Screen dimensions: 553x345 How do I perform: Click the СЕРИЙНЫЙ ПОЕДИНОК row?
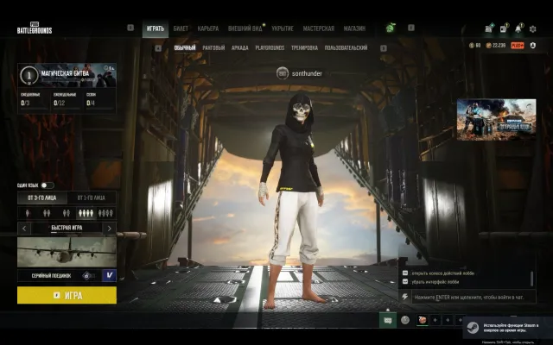tap(60, 275)
